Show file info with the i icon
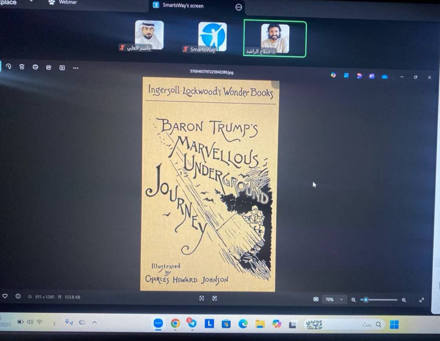440x341 pixels. pos(18,296)
